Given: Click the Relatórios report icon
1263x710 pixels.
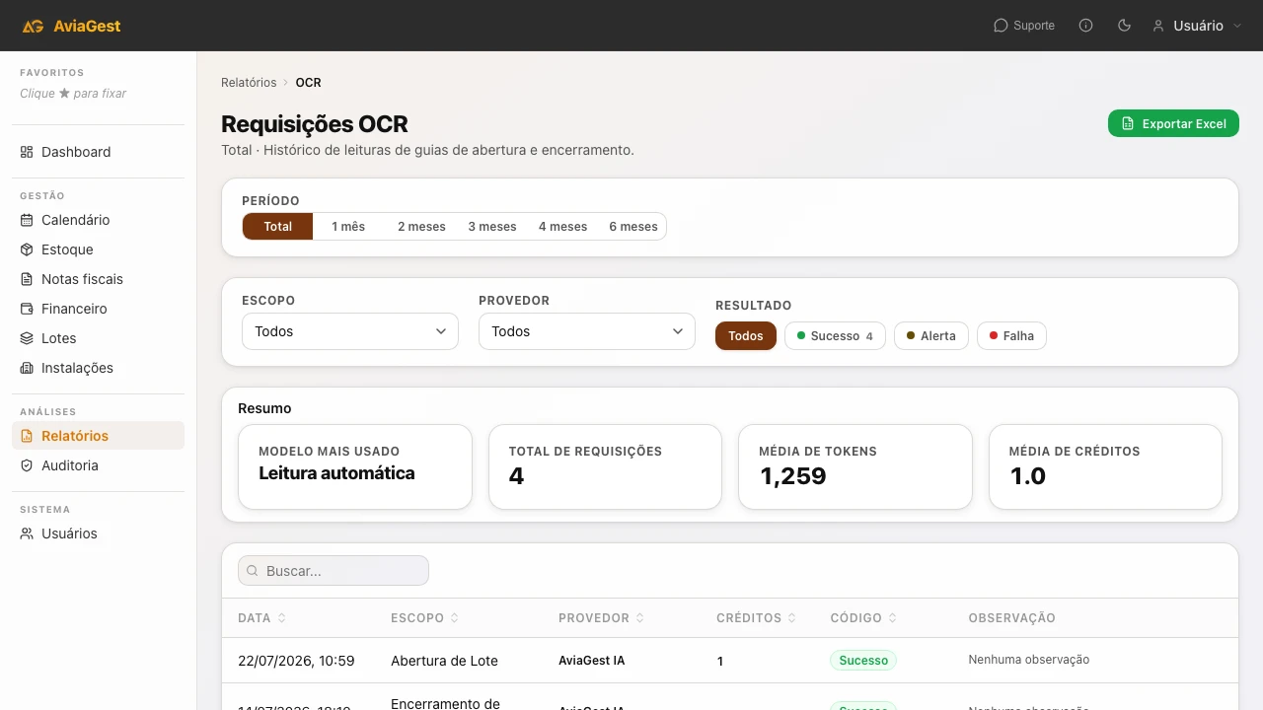Looking at the screenshot, I should click(x=27, y=436).
